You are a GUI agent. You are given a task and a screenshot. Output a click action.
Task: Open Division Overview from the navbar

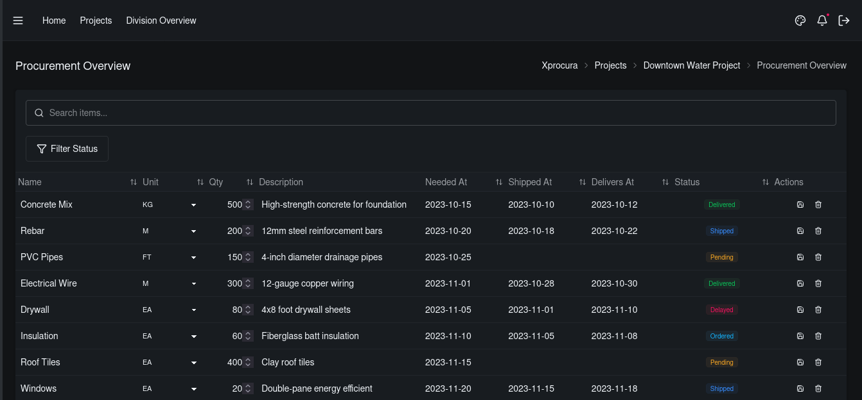coord(161,21)
